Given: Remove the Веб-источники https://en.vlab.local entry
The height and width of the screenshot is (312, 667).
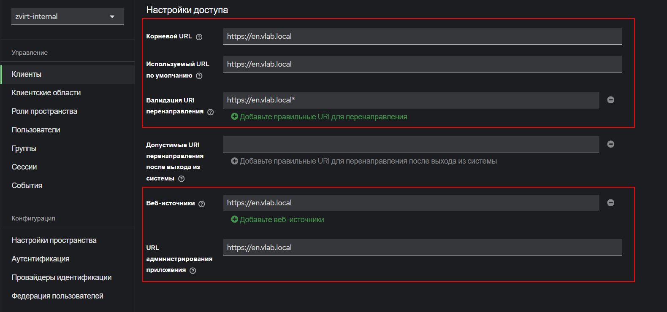Looking at the screenshot, I should click(x=610, y=203).
